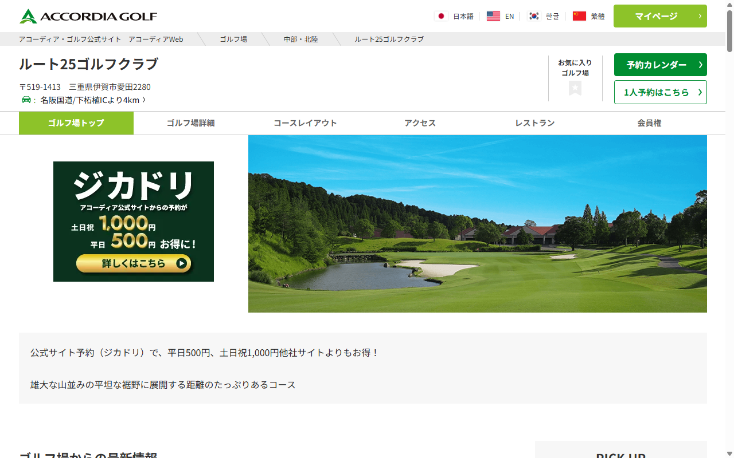
Task: Click the green car access icon
Action: 26,100
